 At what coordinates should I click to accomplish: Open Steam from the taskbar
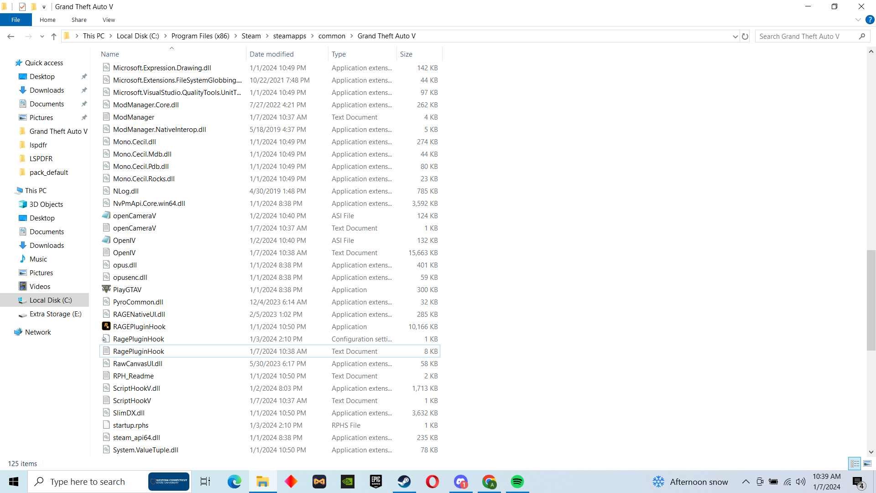(404, 482)
